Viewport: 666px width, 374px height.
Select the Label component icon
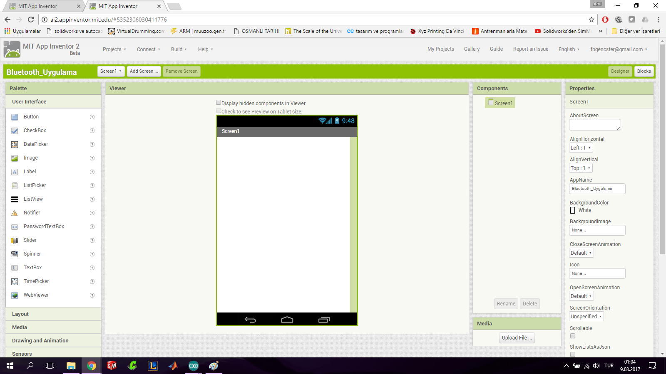pyautogui.click(x=15, y=172)
